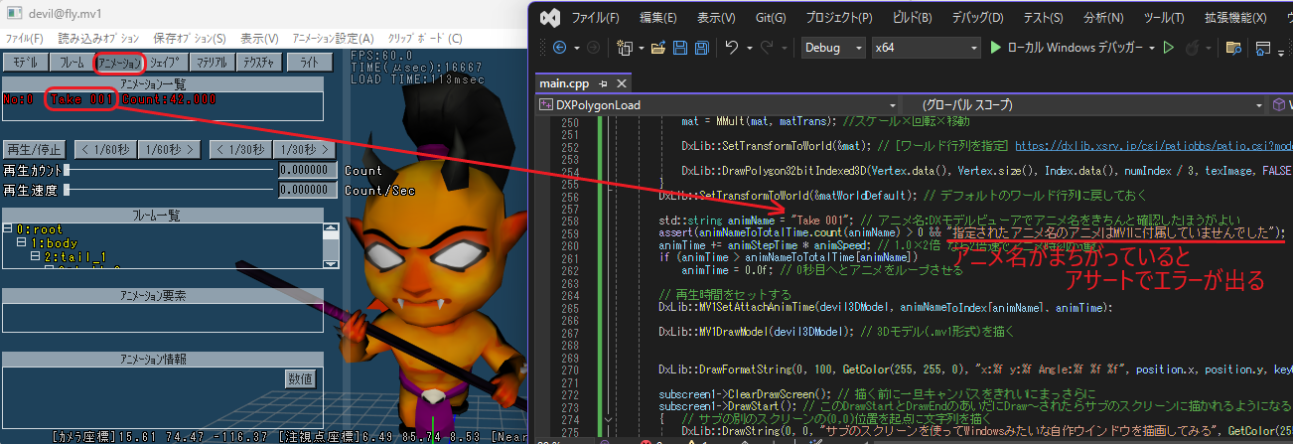1293x444 pixels.
Task: Click the devil@fly.mv1 window title icon
Action: pos(13,12)
